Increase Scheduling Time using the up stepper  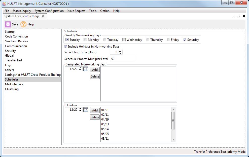[x=120, y=51]
